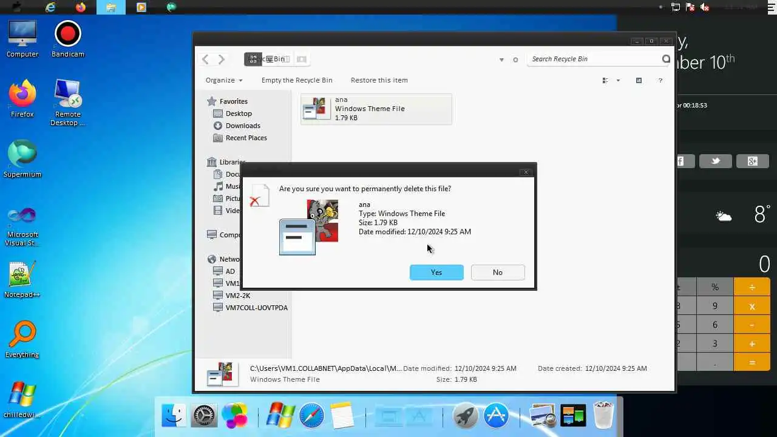
Task: Click the media player taskbar icon
Action: point(141,7)
